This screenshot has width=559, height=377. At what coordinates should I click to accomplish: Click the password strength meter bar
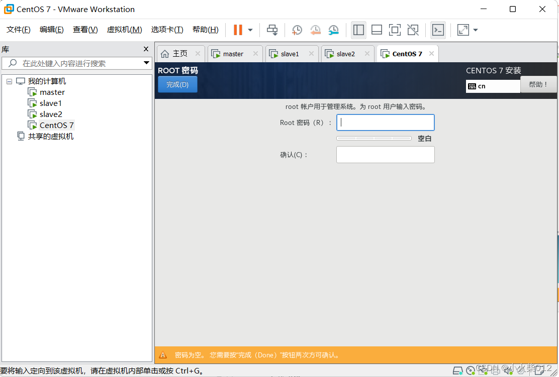[x=374, y=138]
